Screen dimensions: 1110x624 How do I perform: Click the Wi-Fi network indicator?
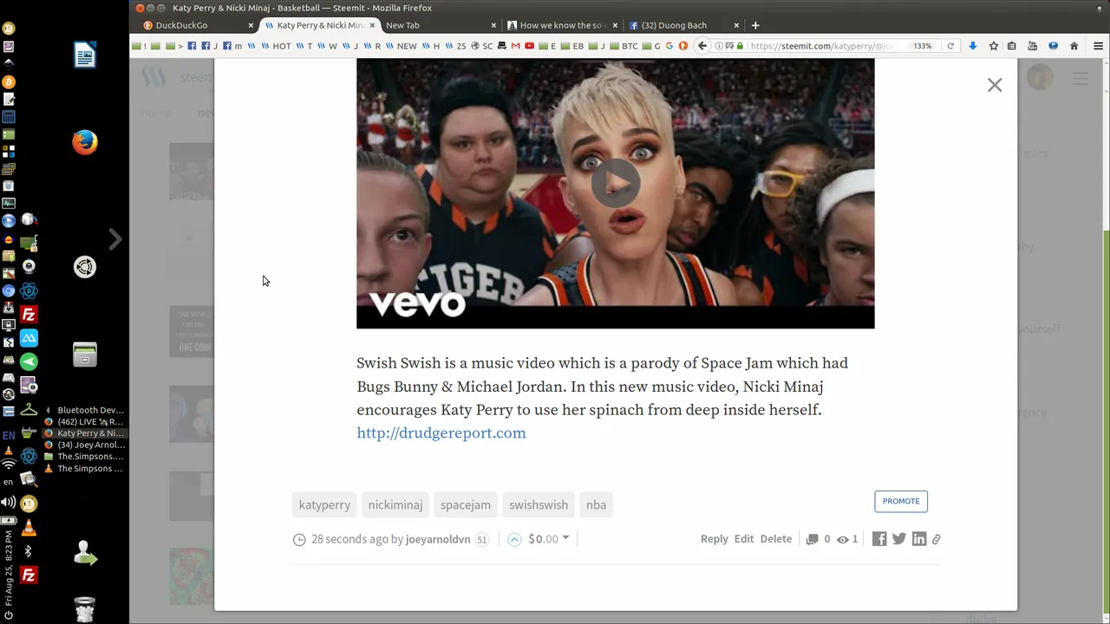pyautogui.click(x=9, y=465)
